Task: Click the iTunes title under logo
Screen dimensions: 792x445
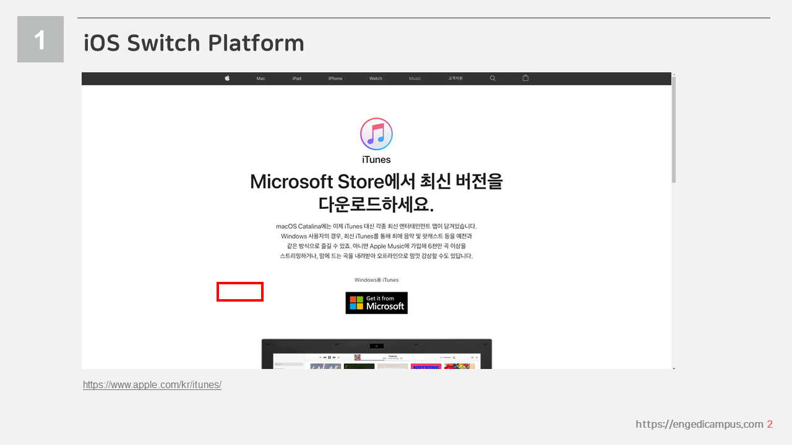Action: click(376, 159)
